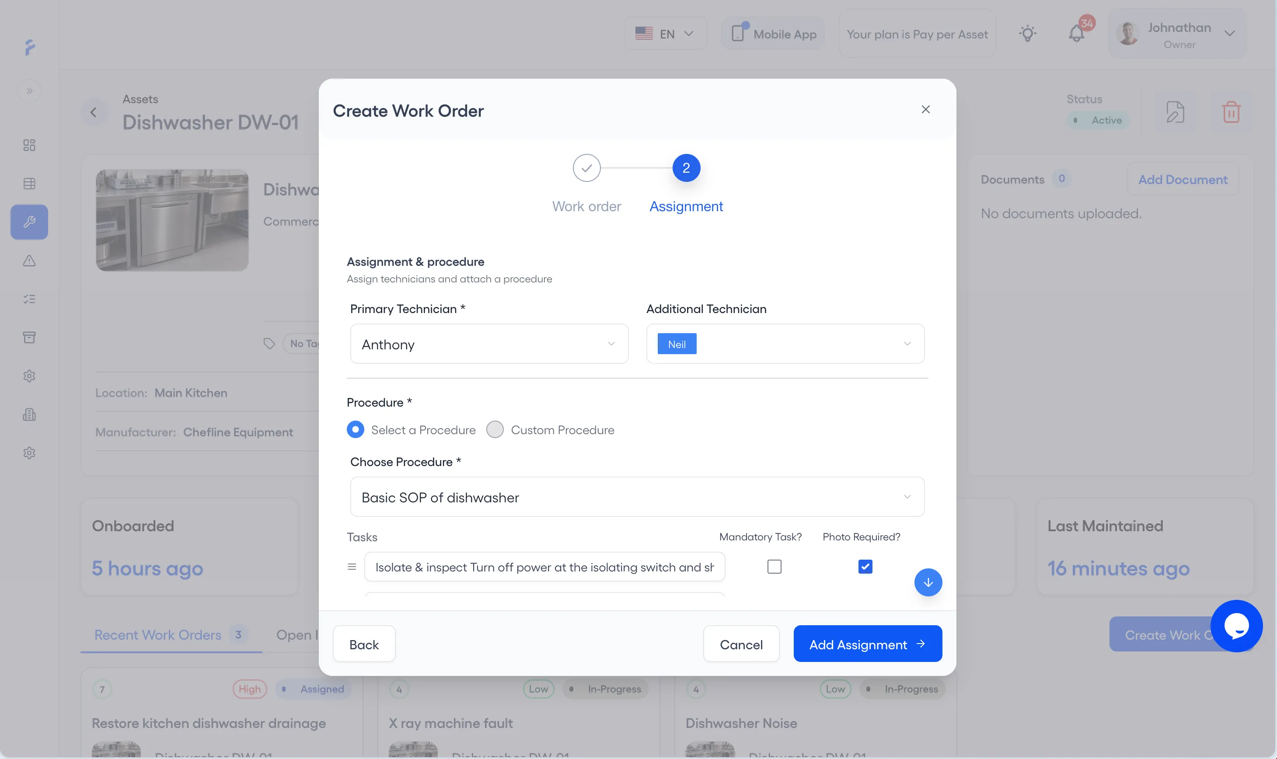Open Choose Procedure dropdown with Basic SOP
Screen dimensions: 1277x759
point(637,497)
